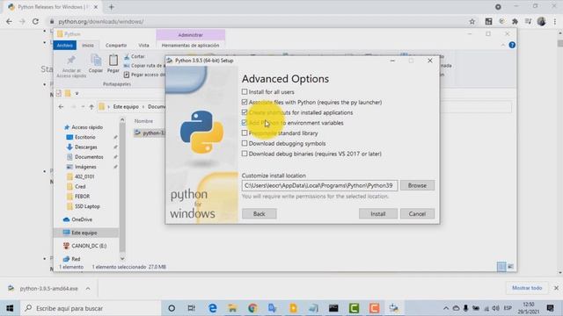
Task: Click the Install button in Python Setup
Action: pyautogui.click(x=378, y=214)
